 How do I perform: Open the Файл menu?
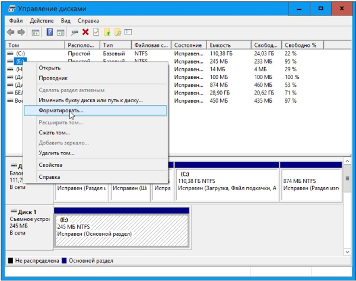click(16, 21)
